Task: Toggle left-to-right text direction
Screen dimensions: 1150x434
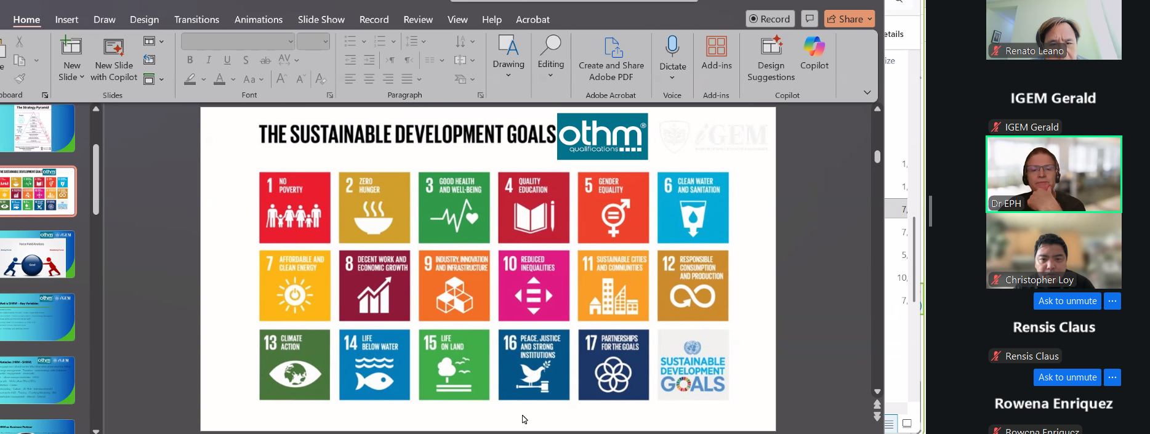Action: [x=390, y=60]
